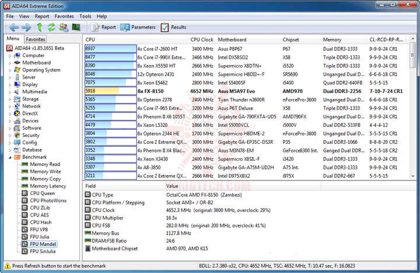Open the Tools menu
420x273 pixels.
[x=85, y=16]
